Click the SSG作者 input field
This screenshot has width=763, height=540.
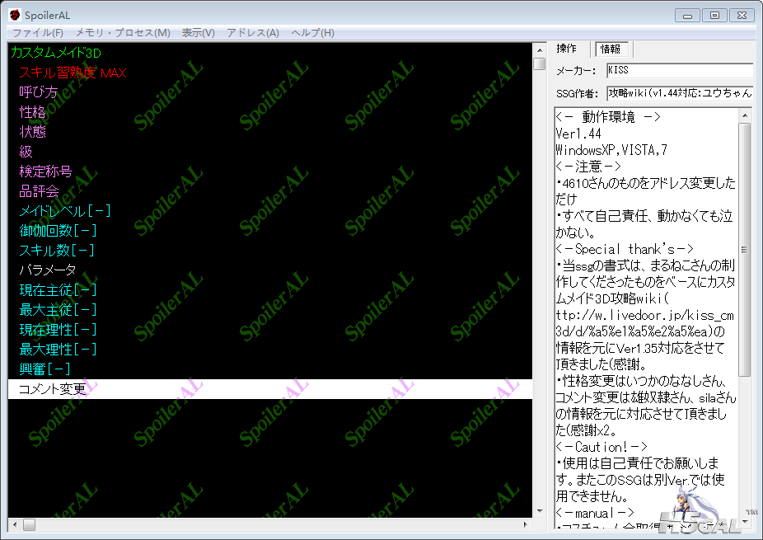tap(680, 93)
